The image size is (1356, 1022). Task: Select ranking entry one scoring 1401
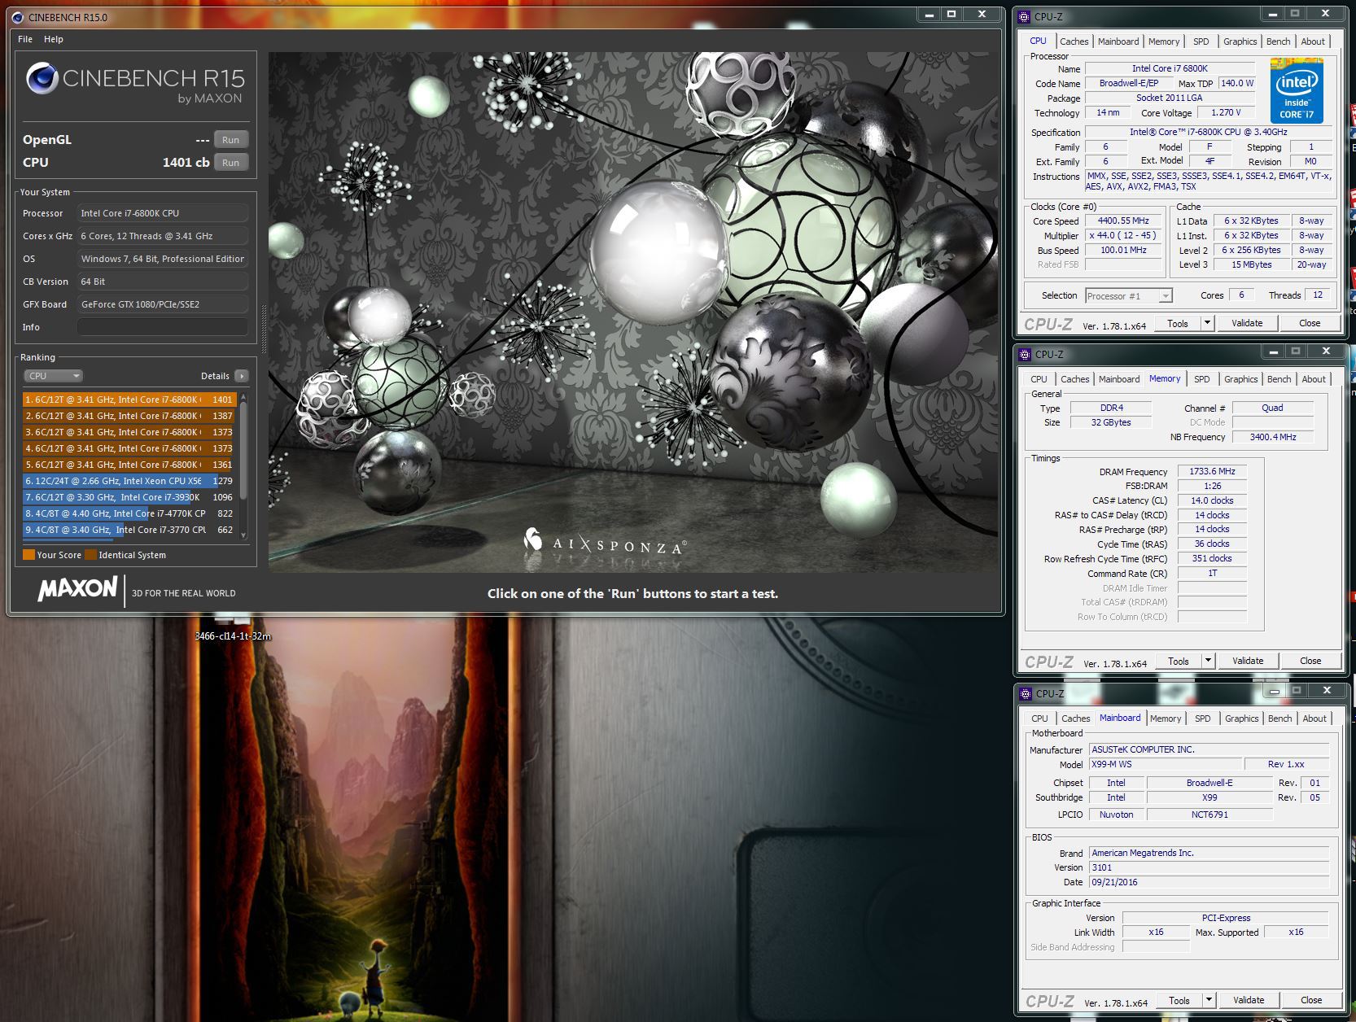(130, 400)
